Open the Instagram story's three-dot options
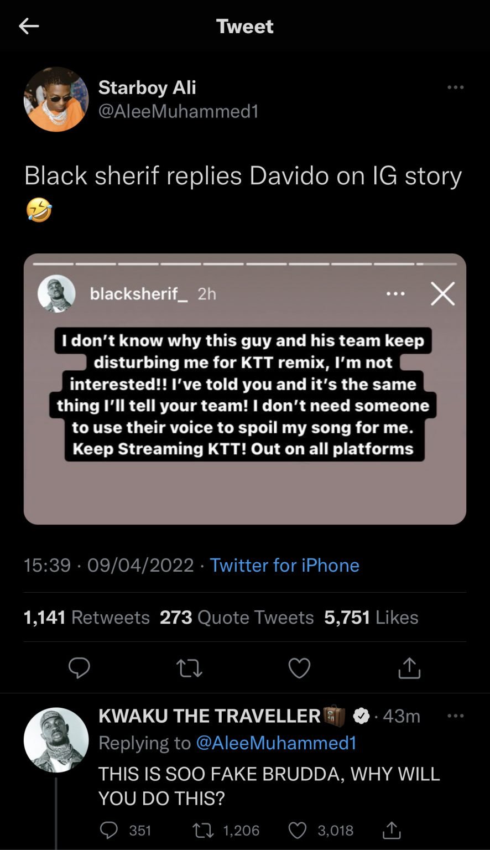This screenshot has height=850, width=490. pos(395,294)
